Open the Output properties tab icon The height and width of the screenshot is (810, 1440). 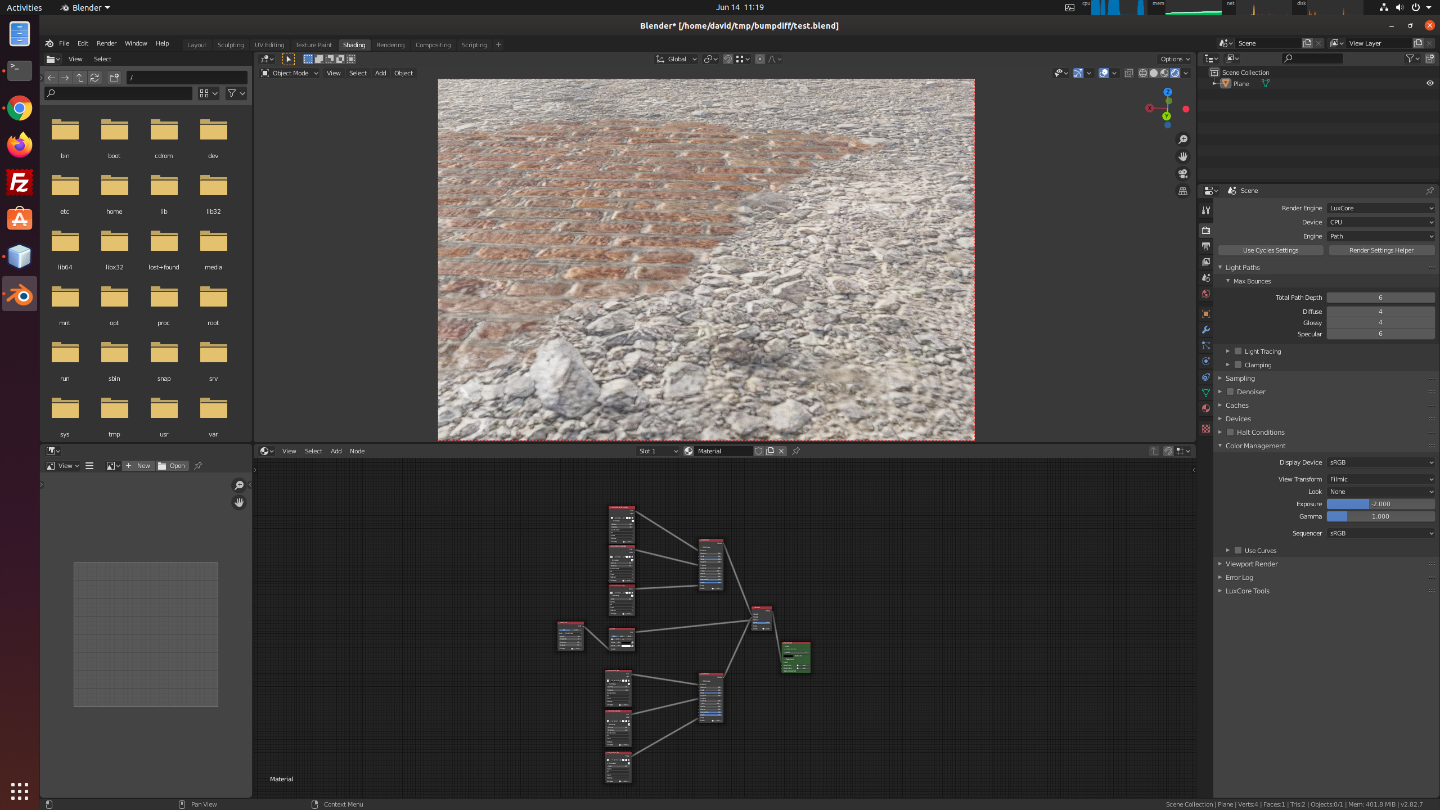click(1205, 246)
